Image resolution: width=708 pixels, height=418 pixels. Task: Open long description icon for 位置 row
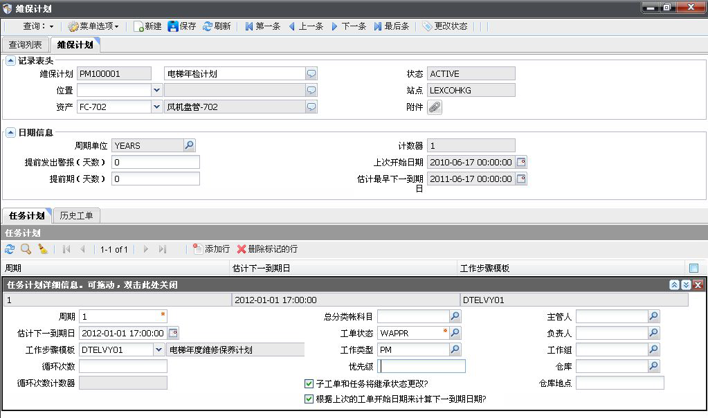311,90
